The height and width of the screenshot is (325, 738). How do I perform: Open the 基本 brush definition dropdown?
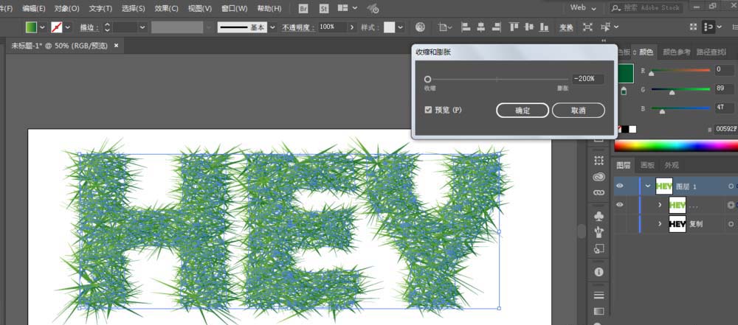pyautogui.click(x=272, y=27)
